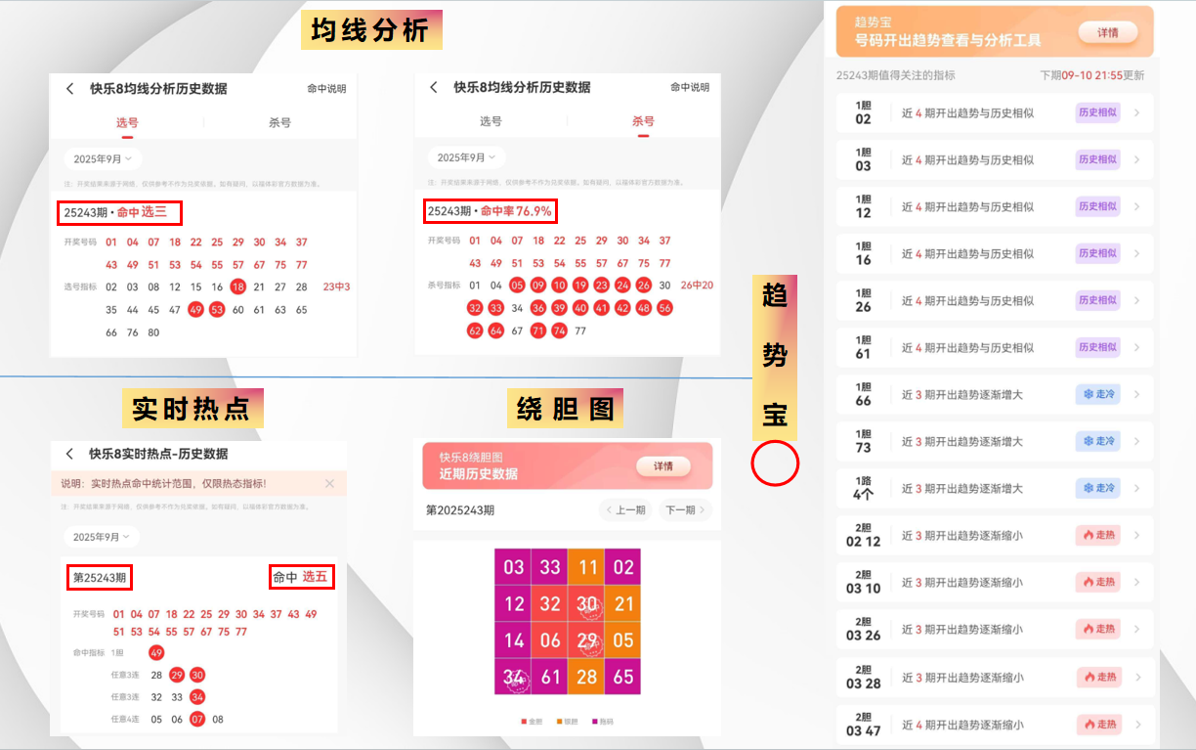
Task: Click back arrow on the 杀号 均线分析 panel
Action: tap(434, 87)
